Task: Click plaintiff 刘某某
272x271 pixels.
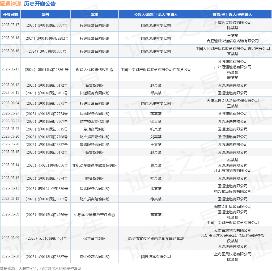Action: pyautogui.click(x=156, y=137)
